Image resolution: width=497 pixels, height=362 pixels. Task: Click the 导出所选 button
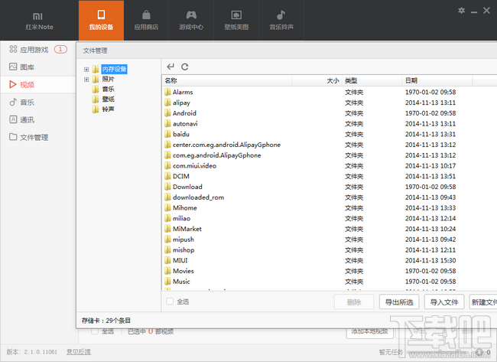pos(399,302)
